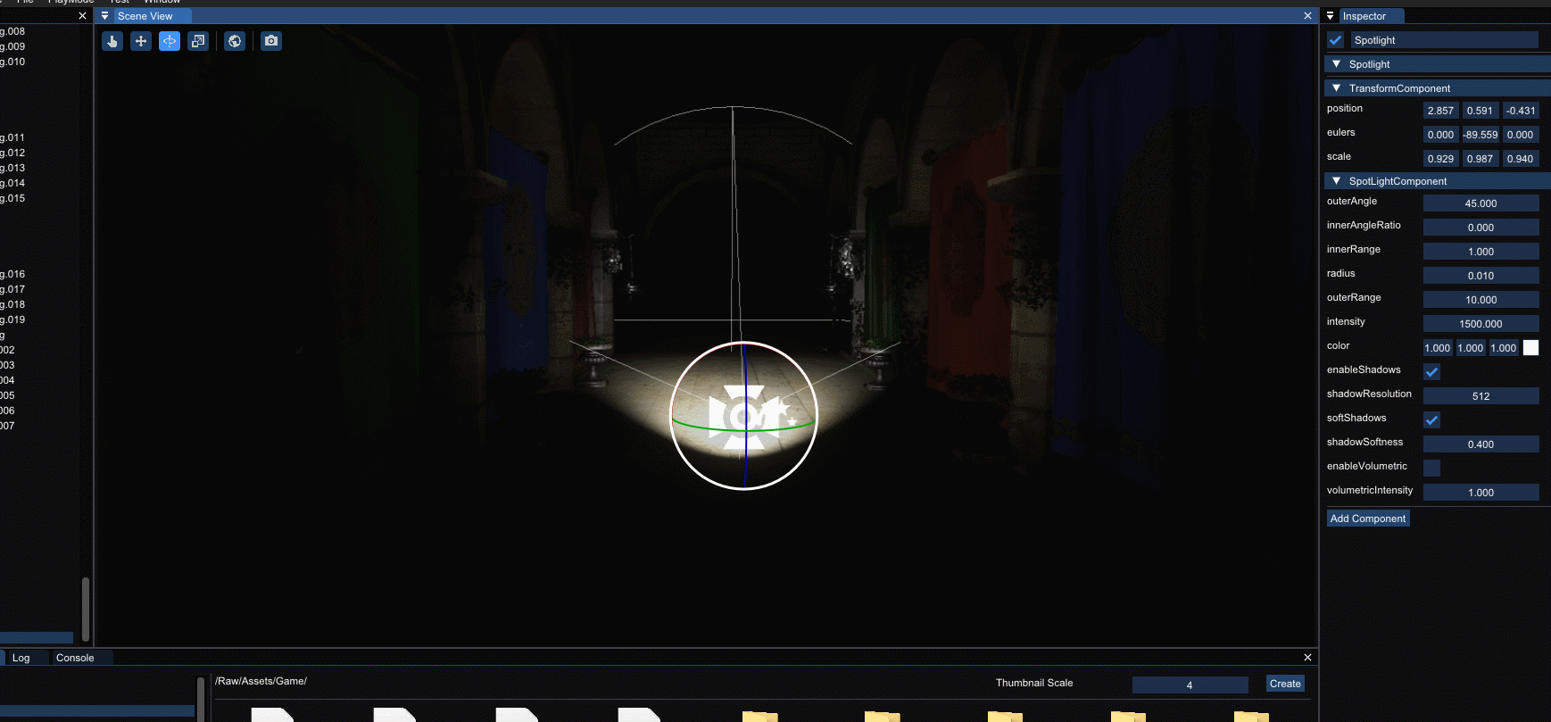Uncheck the softShadows checkbox
Screen dimensions: 1551x722
coord(1431,419)
